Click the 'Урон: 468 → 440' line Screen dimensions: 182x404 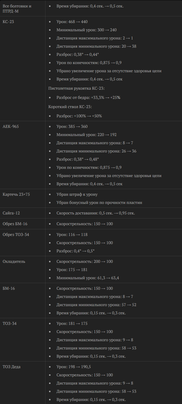72,22
